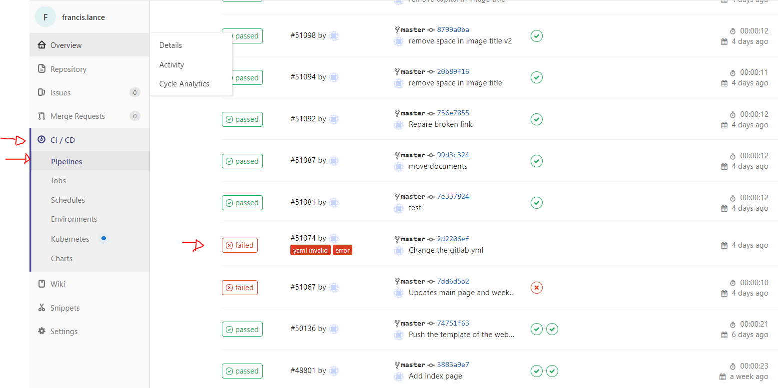Click the Settings gear icon
Screen dimensions: 778x388
[42, 331]
